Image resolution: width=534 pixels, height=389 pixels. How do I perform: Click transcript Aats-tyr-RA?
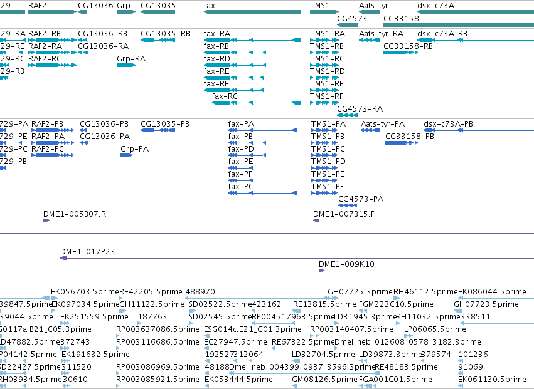click(381, 34)
